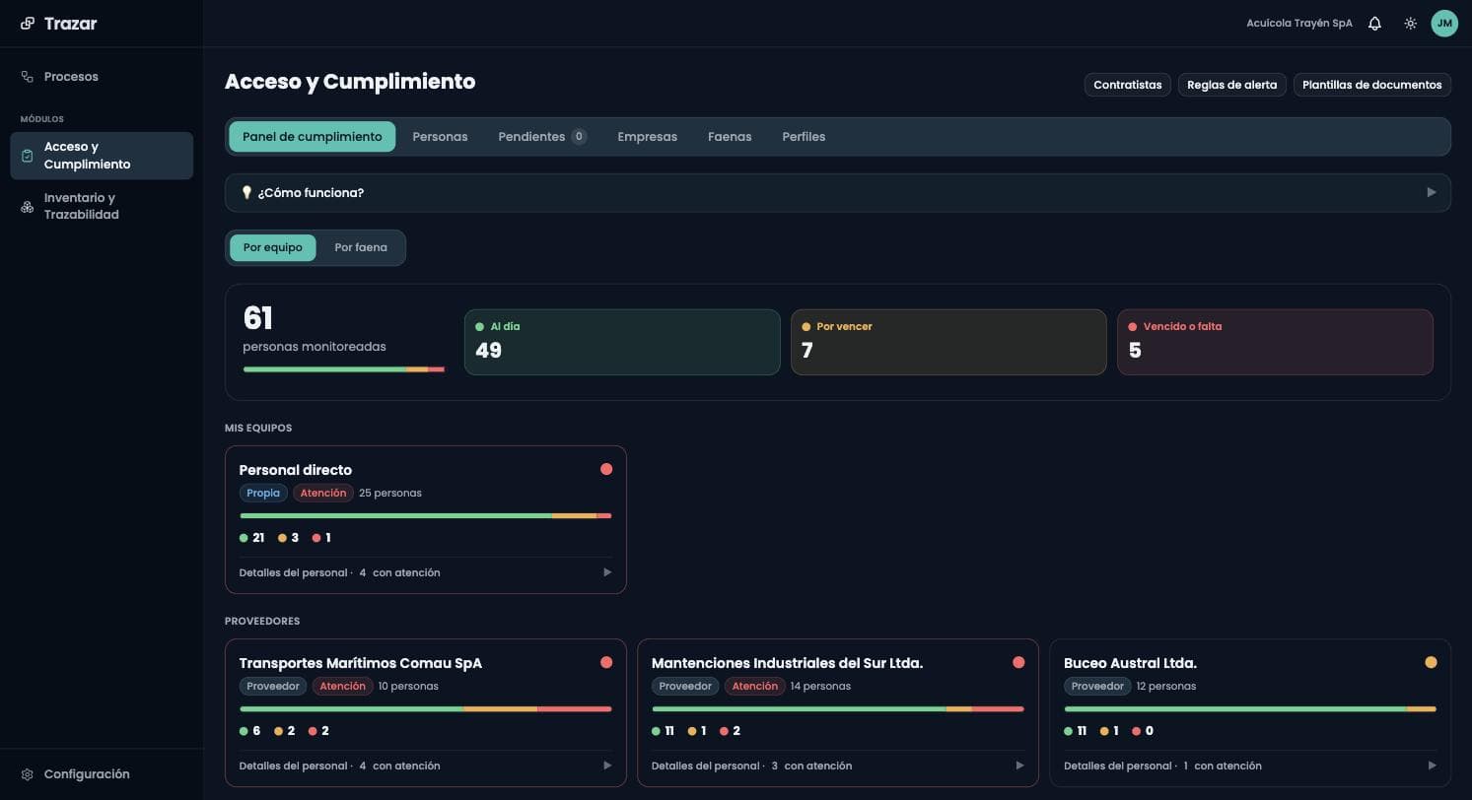
Task: Click status dot on Mantenciones Industriales del Sur card
Action: 1018,662
